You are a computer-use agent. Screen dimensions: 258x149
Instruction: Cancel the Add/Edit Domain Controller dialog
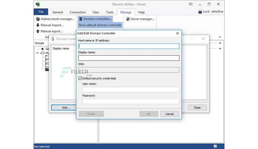[169, 114]
